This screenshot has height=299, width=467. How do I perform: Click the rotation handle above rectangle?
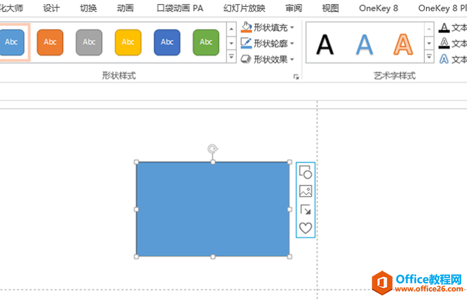click(x=212, y=148)
